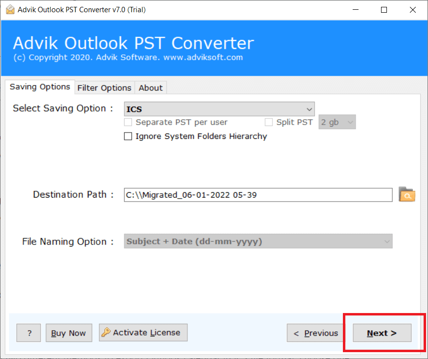Minimize the Advik PST Converter window
Viewport: 428px width, 359px height.
pos(356,10)
